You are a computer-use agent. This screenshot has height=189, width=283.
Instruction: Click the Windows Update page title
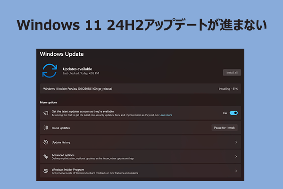coord(62,54)
